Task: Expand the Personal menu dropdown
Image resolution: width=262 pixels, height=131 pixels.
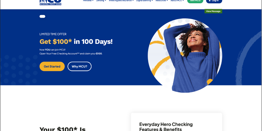Action: click(x=88, y=1)
